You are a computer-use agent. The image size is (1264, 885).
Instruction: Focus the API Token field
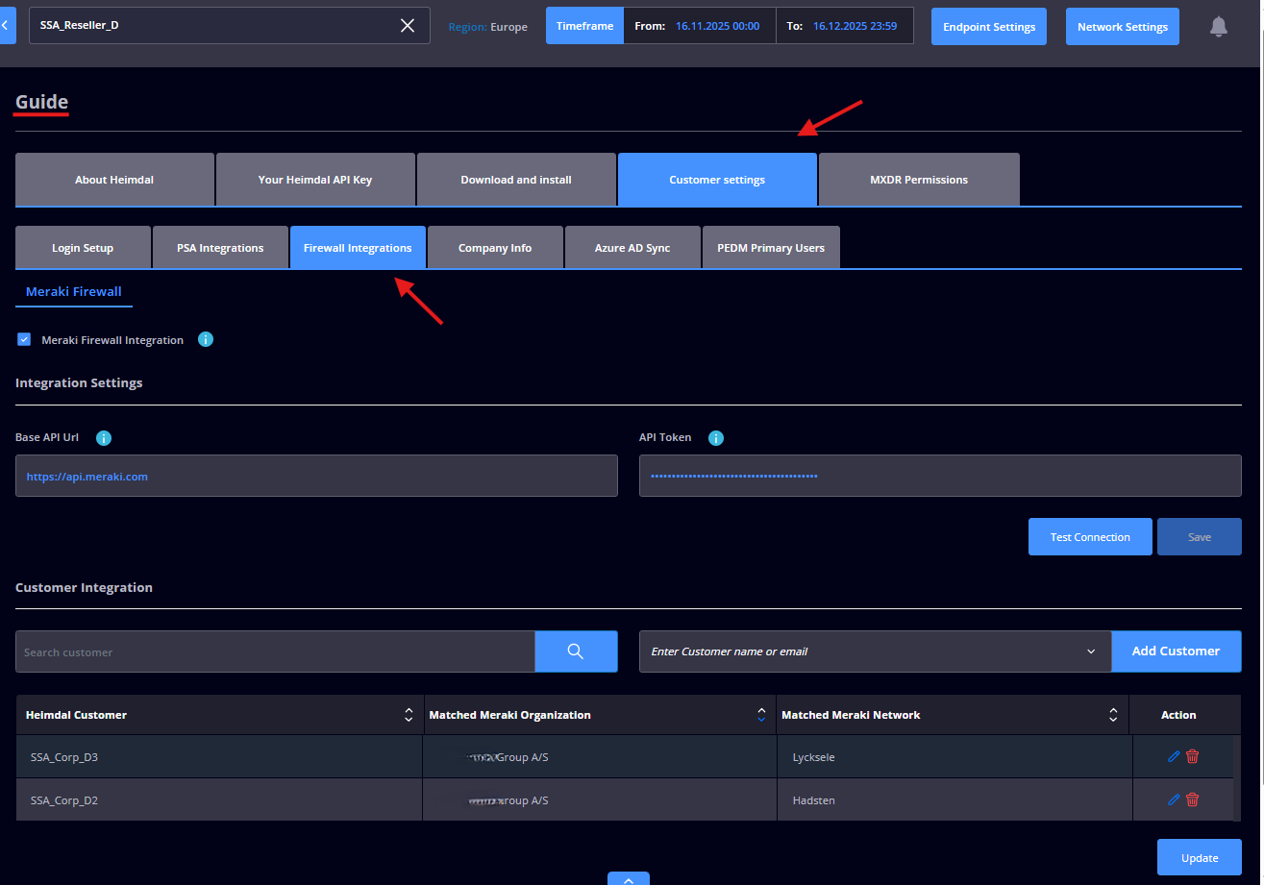click(x=940, y=476)
